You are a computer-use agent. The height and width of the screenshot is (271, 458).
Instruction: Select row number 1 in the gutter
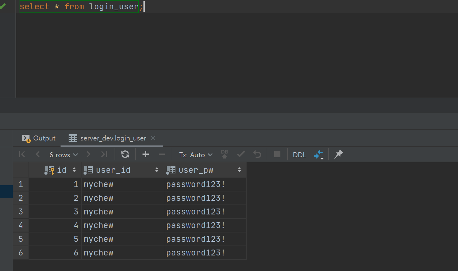click(21, 184)
